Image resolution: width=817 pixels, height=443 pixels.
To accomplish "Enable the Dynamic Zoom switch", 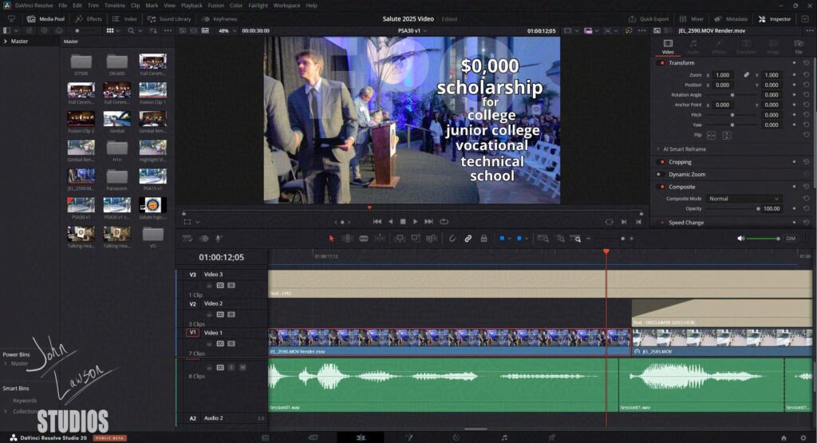I will point(660,175).
